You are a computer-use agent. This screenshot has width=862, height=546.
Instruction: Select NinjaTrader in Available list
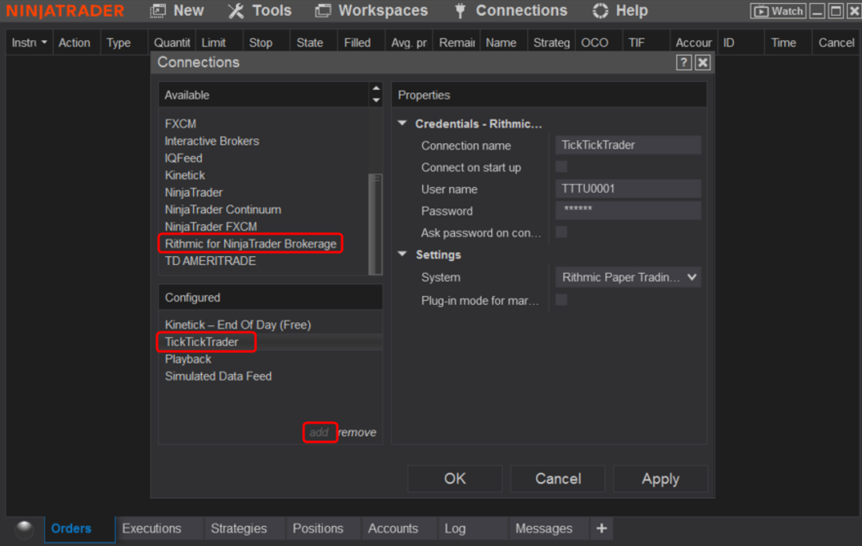pyautogui.click(x=194, y=193)
